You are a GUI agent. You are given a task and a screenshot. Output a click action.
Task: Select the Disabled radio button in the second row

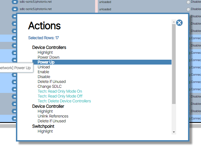pos(188,9)
